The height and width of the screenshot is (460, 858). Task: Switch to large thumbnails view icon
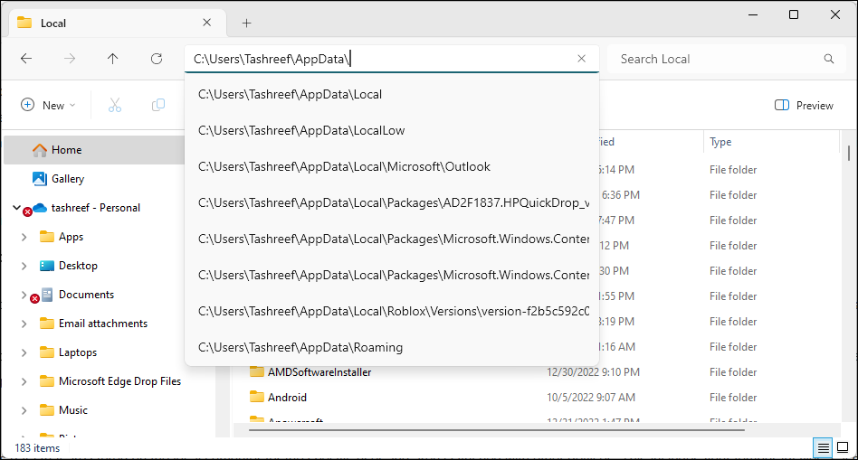point(843,448)
